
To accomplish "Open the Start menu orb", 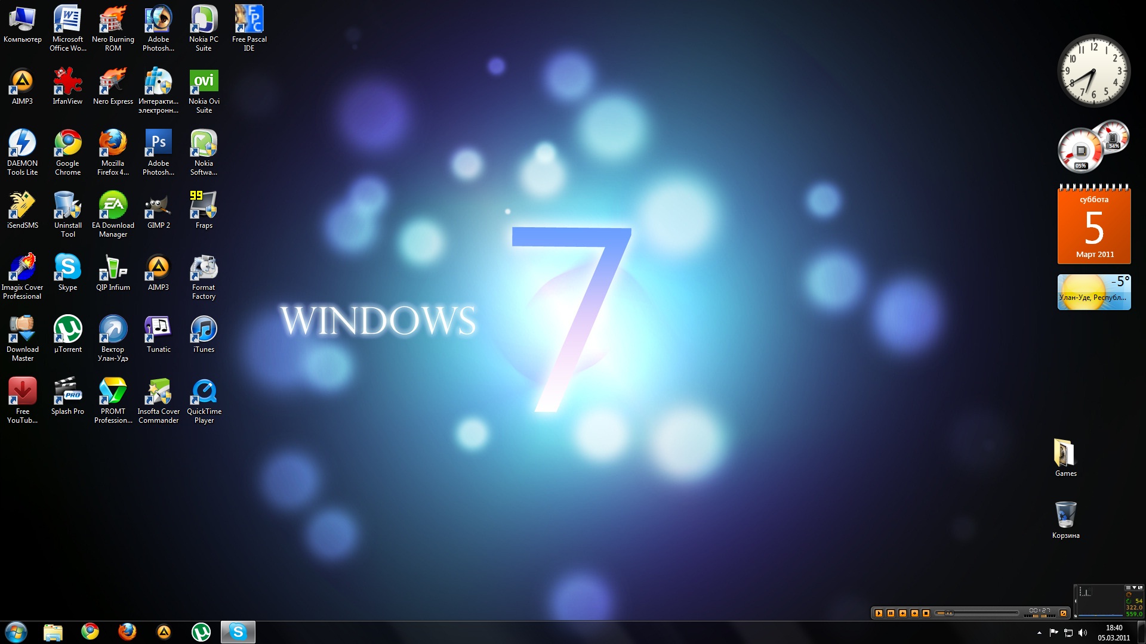I will click(x=16, y=632).
